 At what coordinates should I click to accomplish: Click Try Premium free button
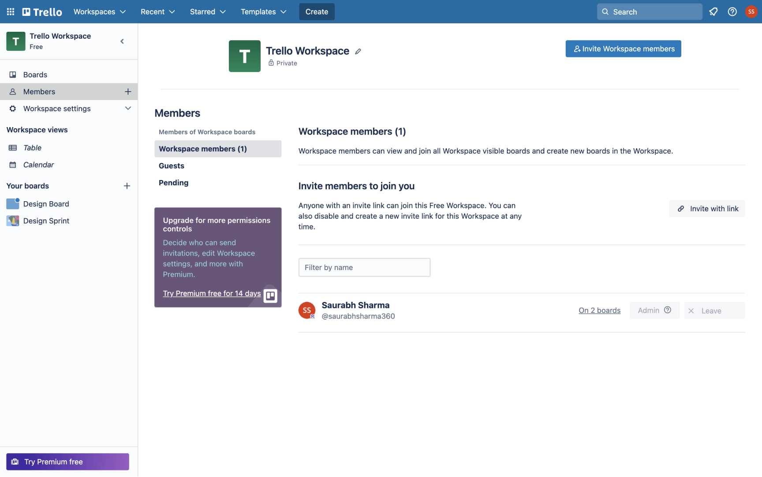[67, 462]
